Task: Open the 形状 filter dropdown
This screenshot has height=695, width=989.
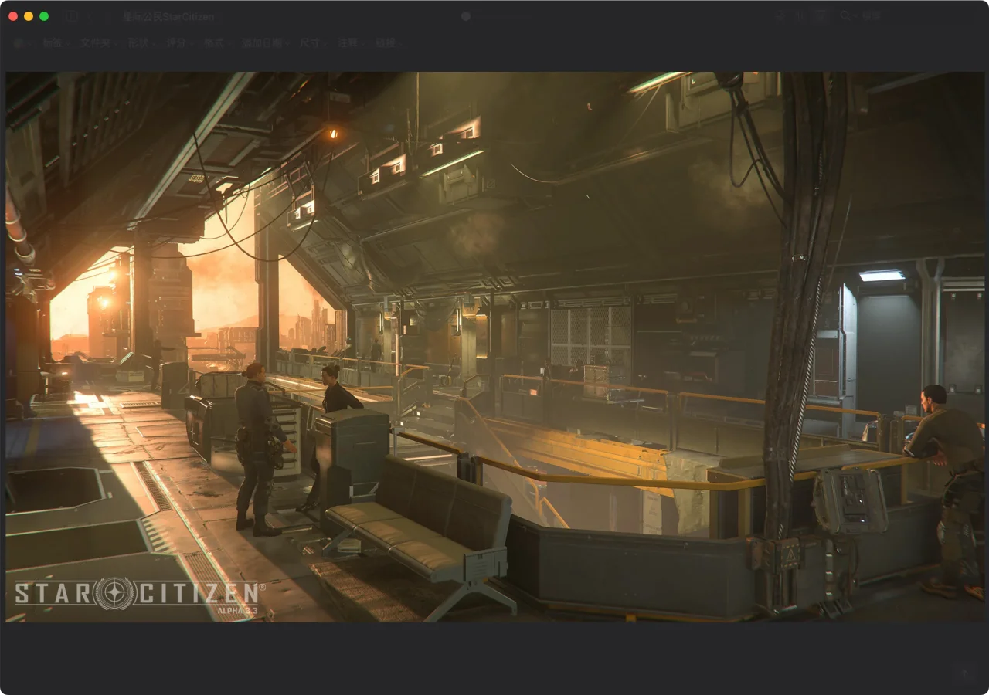Action: tap(142, 42)
